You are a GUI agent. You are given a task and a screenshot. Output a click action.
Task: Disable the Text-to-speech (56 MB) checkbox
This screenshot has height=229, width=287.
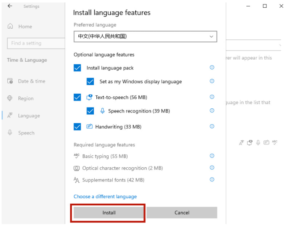pos(77,97)
